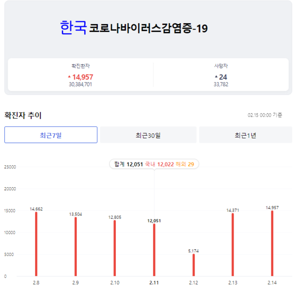Click the 02.15 00:00 기준 timestamp
This screenshot has height=287, width=297.
(265, 115)
